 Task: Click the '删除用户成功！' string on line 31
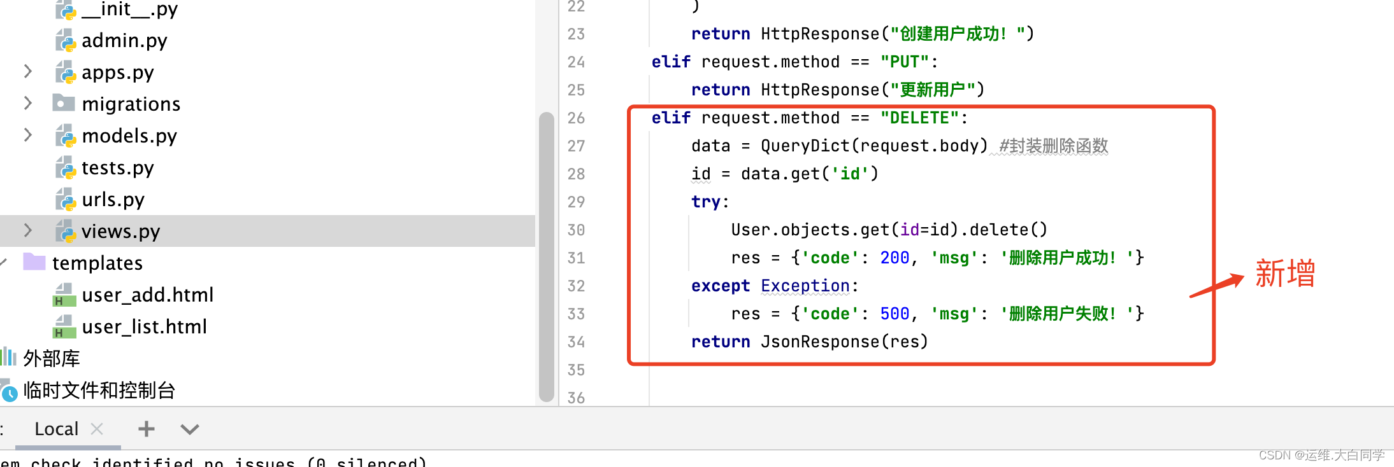click(x=1067, y=258)
